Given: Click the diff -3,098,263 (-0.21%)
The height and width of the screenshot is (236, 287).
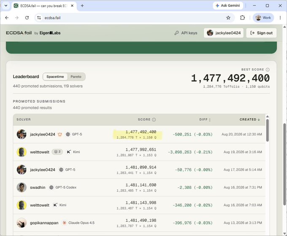Looking at the screenshot, I should 190,152.
